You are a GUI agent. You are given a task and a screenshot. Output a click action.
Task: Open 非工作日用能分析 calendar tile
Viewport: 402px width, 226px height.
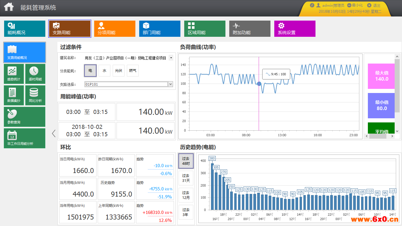(x=25, y=138)
